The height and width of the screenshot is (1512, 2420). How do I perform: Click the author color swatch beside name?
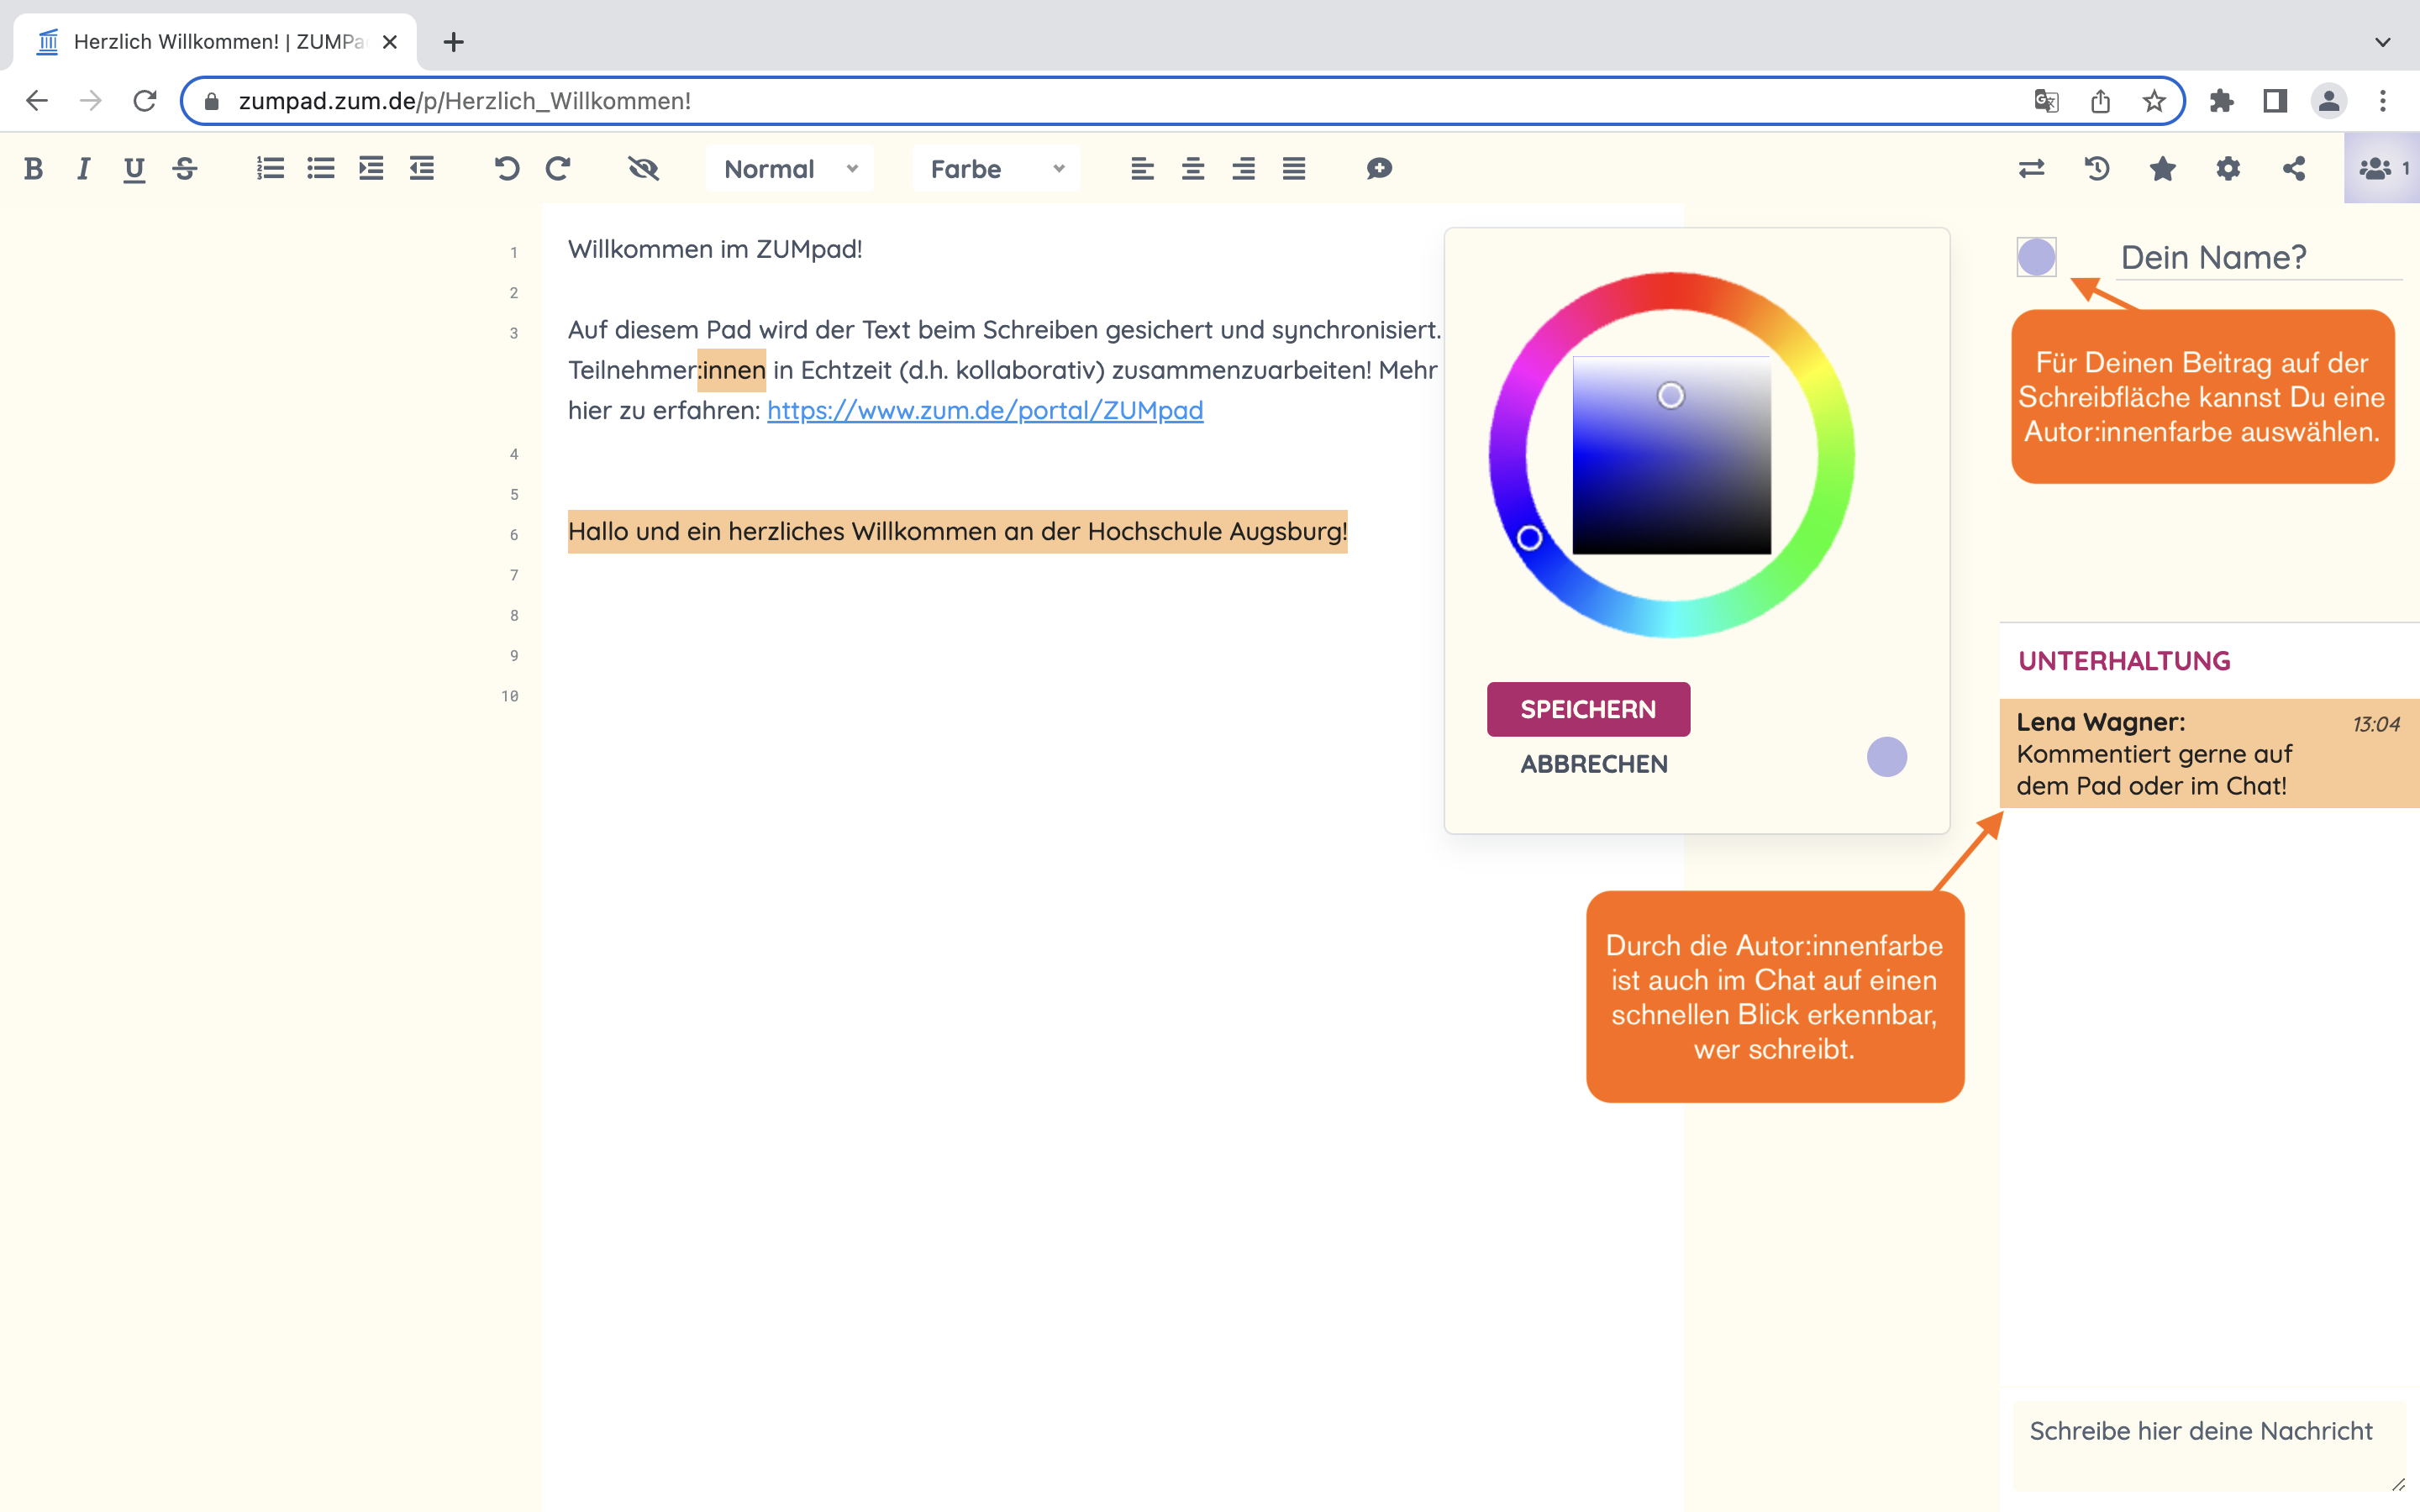(x=2036, y=257)
